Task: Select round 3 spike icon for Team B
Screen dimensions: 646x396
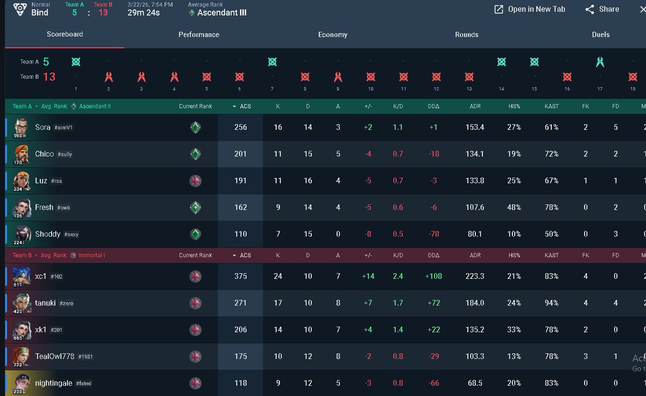Action: pos(142,76)
